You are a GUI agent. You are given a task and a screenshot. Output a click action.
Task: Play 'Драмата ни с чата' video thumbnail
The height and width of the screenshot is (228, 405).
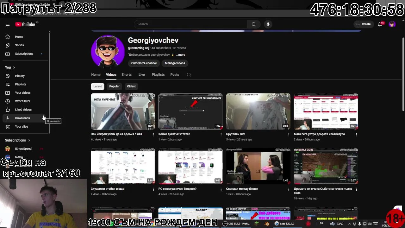click(326, 166)
